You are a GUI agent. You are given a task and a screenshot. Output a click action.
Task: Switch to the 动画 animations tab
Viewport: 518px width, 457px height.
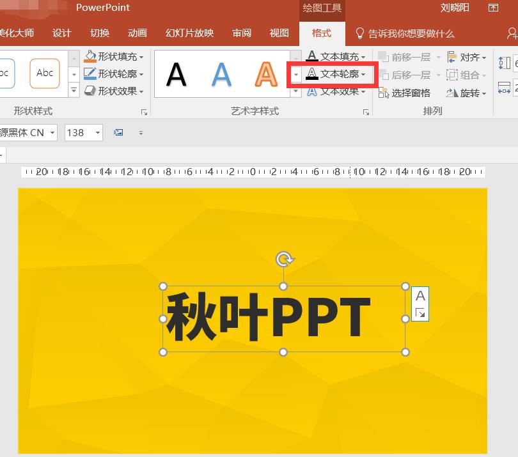pyautogui.click(x=137, y=33)
